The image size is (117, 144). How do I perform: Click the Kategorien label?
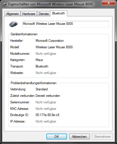(x=18, y=60)
